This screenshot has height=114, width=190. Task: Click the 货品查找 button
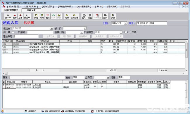click(99, 36)
